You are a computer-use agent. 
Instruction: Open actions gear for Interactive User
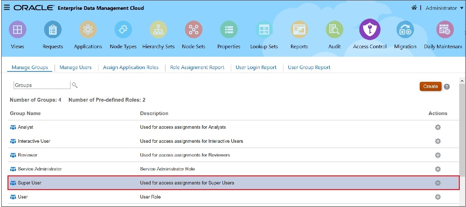coord(438,141)
